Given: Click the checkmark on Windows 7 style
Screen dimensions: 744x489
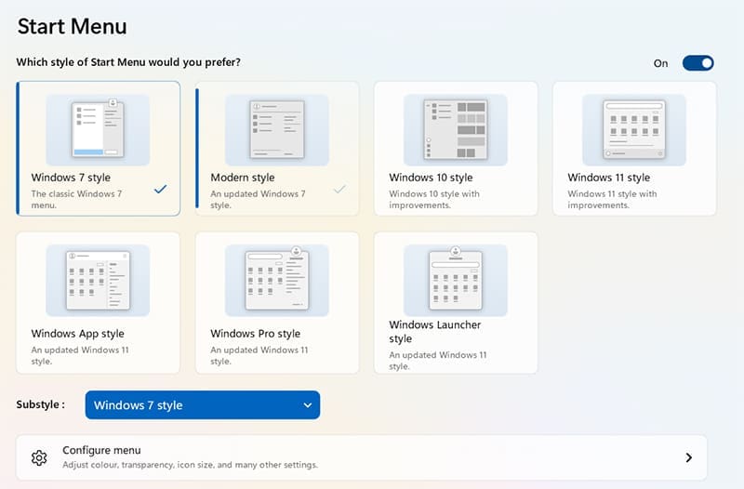Looking at the screenshot, I should click(161, 189).
